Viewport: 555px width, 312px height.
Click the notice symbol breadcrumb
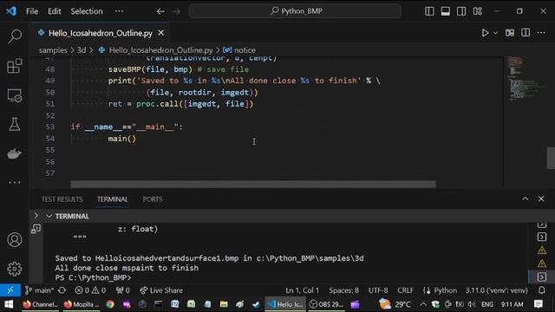(245, 50)
